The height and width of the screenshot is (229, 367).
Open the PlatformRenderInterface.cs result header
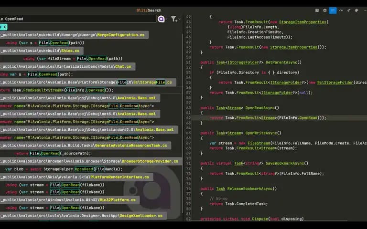click(76, 177)
